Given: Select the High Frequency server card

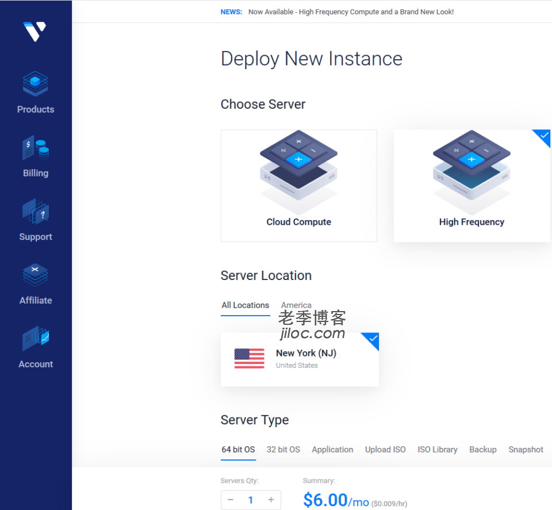Looking at the screenshot, I should (x=471, y=186).
